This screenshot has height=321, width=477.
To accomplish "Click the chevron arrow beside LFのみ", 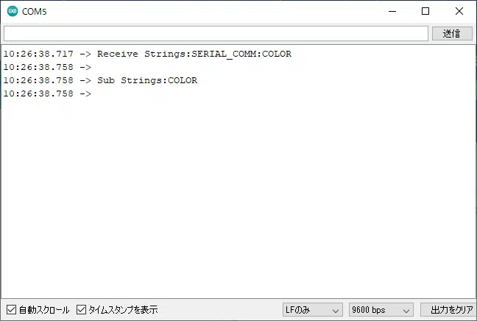I will point(336,311).
